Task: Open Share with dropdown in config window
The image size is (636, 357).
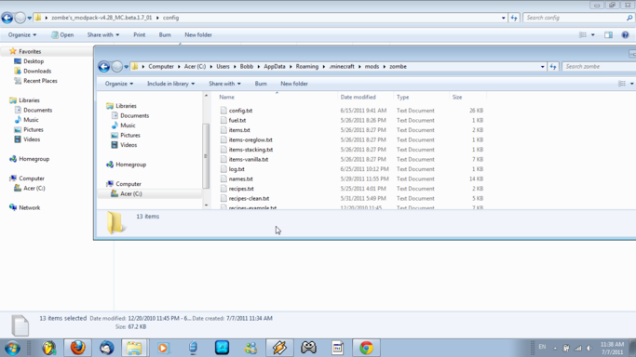Action: click(x=103, y=34)
